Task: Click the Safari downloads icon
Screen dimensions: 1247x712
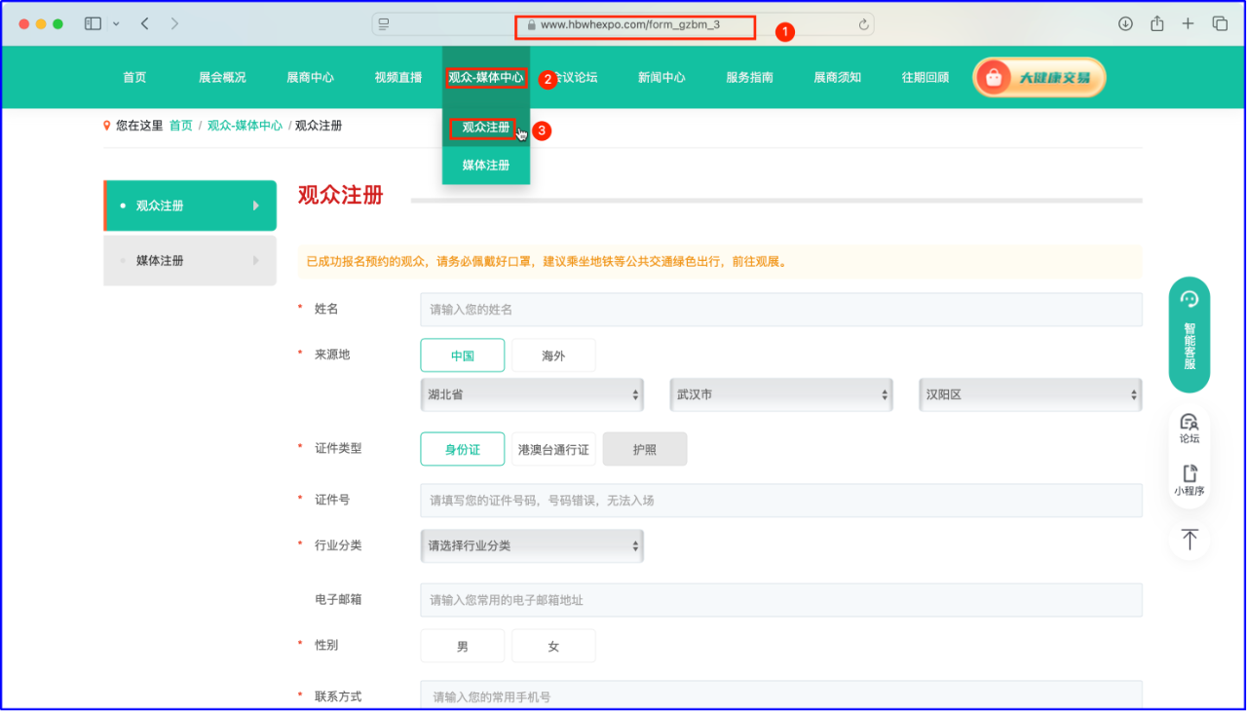Action: coord(1125,24)
